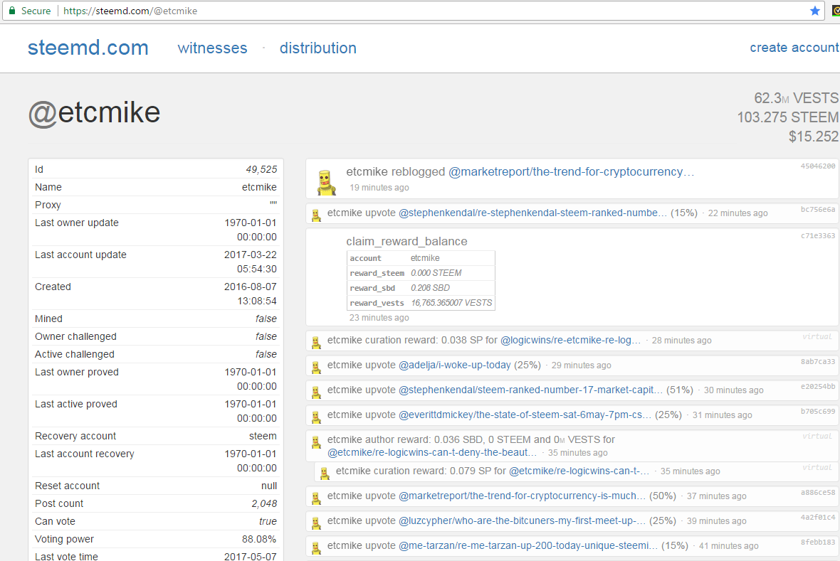Screen dimensions: 840x561
Task: Click transaction hash e20254bb
Action: [x=817, y=386]
